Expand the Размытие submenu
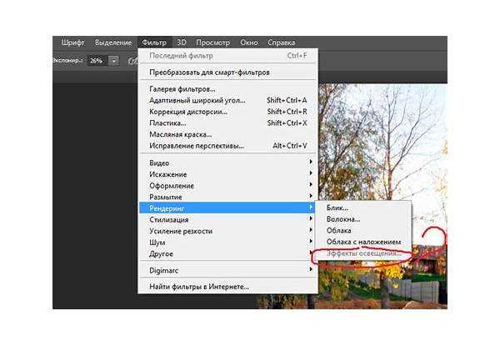This screenshot has height=346, width=500. 228,197
